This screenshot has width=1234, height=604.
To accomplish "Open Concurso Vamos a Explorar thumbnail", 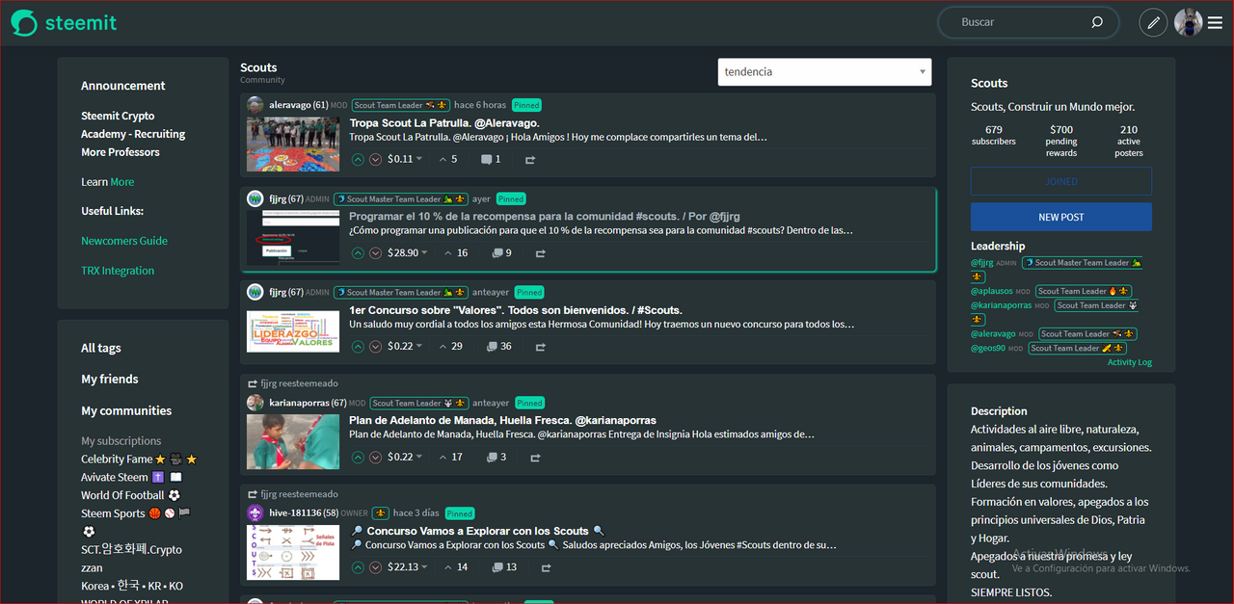I will coord(293,552).
